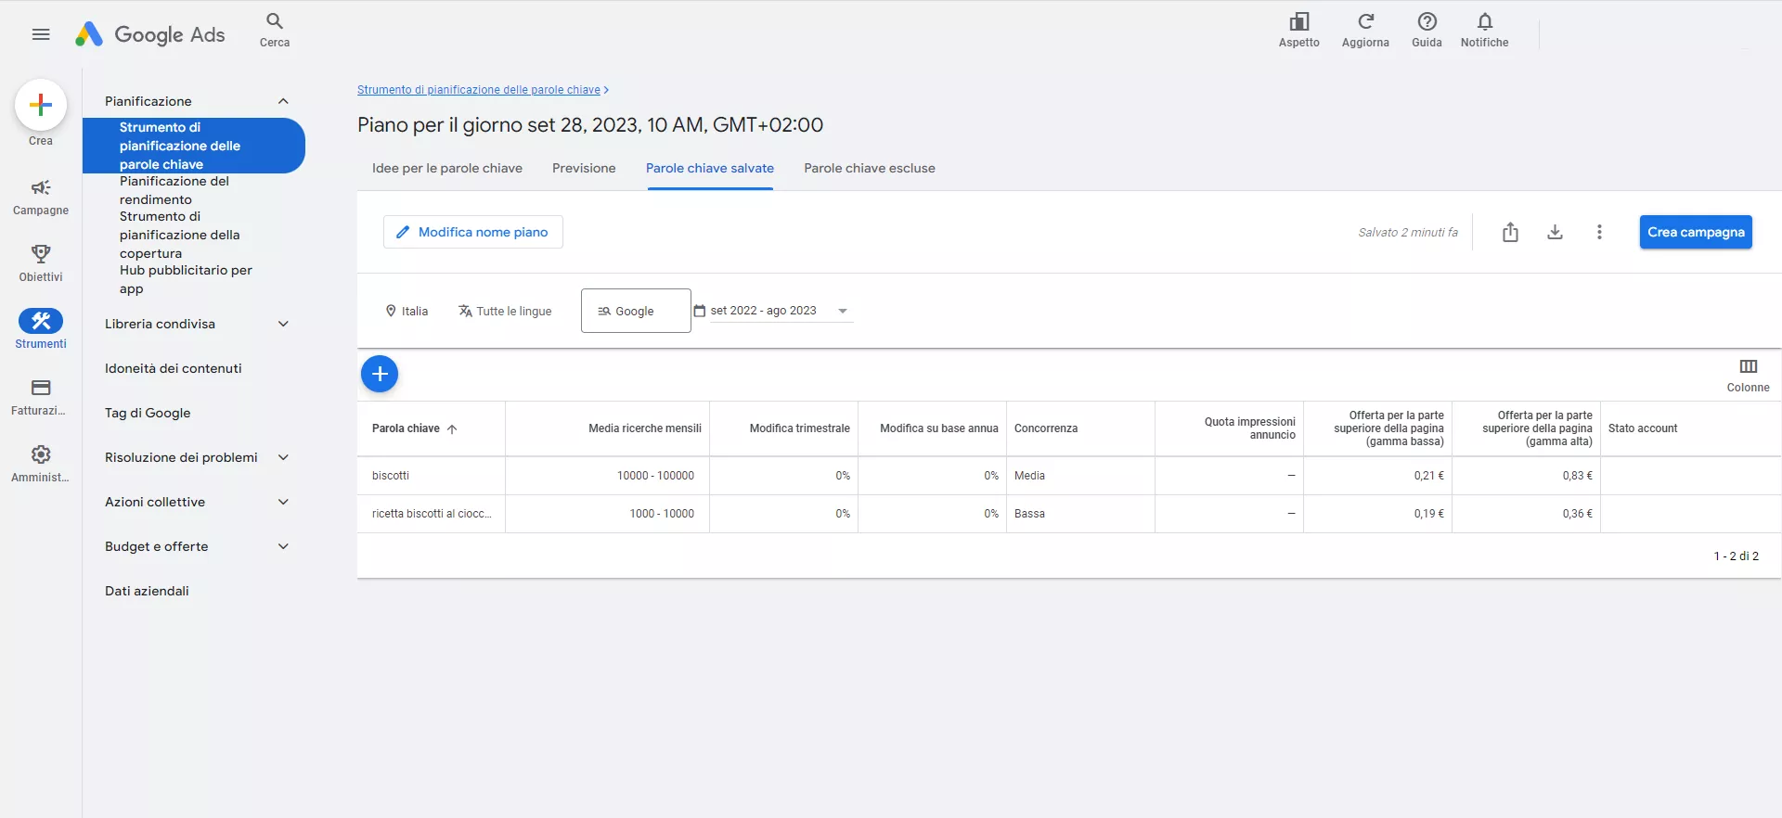Image resolution: width=1782 pixels, height=818 pixels.
Task: Expand Risoluzione dei problemi section
Action: tap(284, 457)
